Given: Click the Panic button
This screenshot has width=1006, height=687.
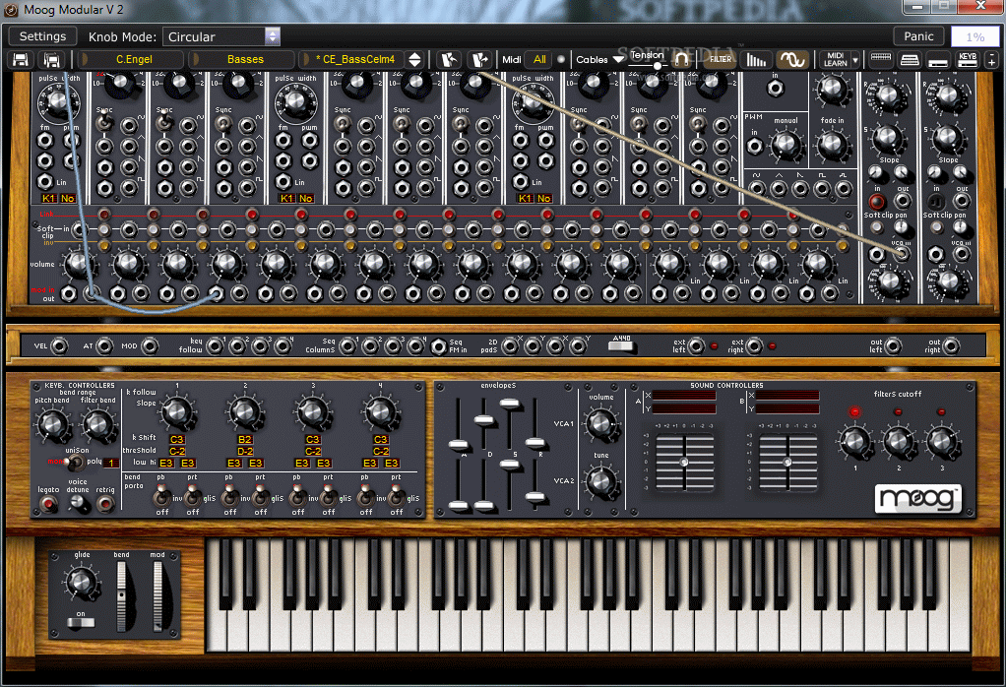Looking at the screenshot, I should tap(918, 35).
